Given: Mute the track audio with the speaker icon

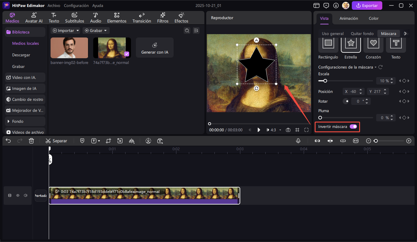Looking at the screenshot, I should [x=26, y=195].
